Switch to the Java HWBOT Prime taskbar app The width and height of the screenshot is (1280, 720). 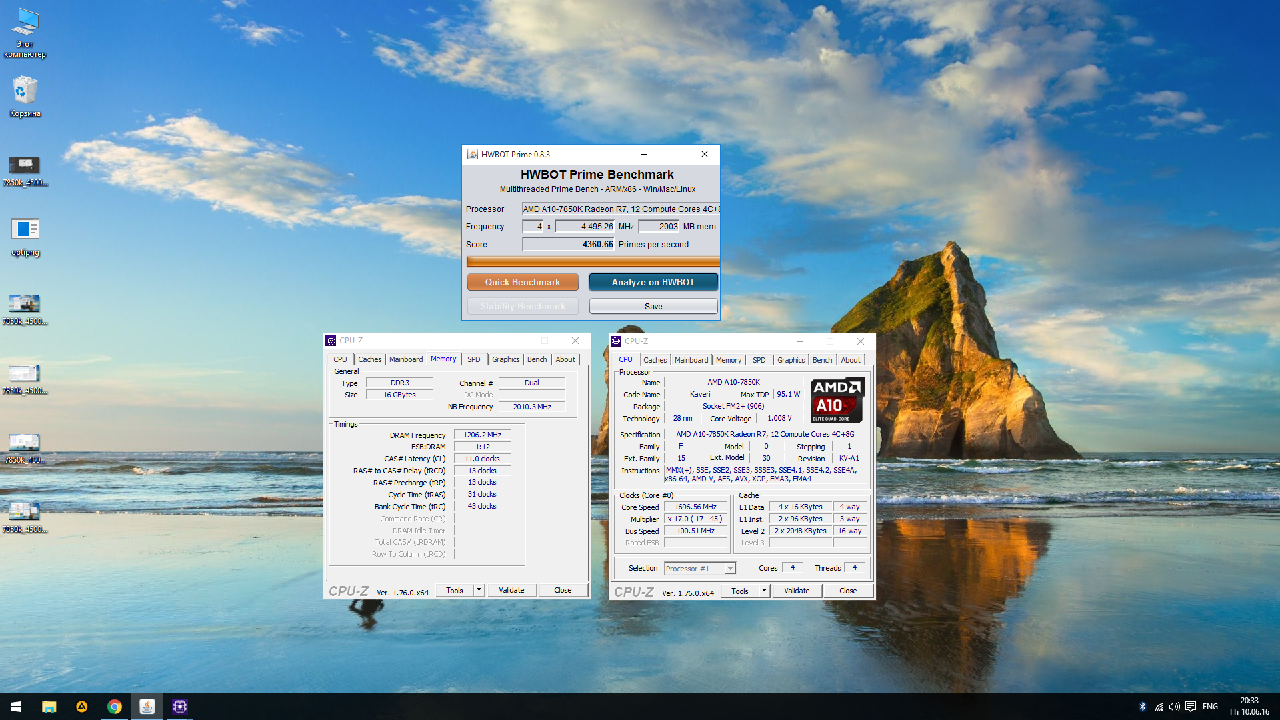[x=147, y=707]
